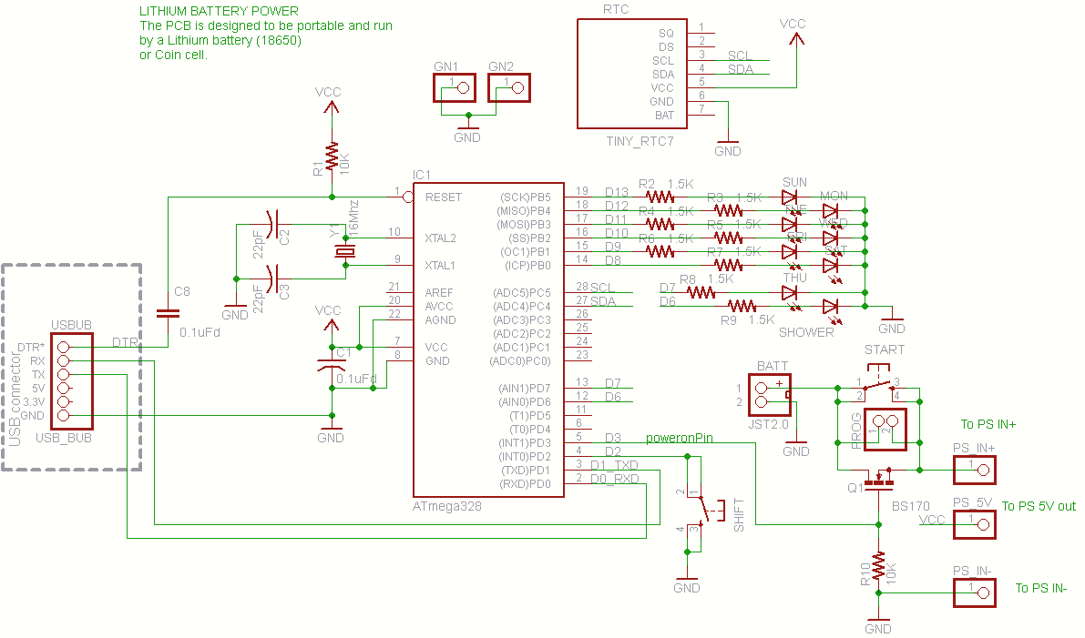Select the BS170 MOSFET Q1
The height and width of the screenshot is (638, 1085).
pyautogui.click(x=879, y=478)
